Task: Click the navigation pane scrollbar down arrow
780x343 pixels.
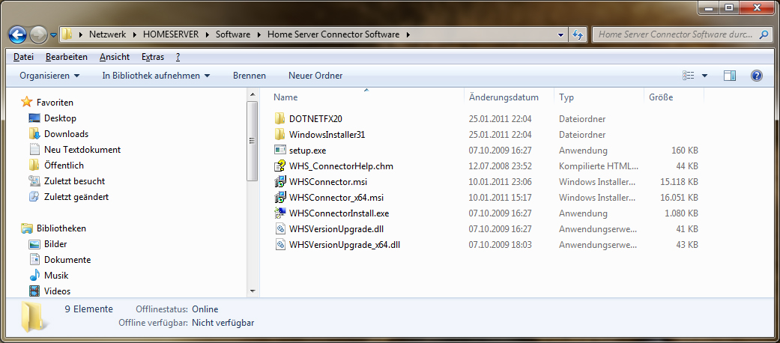Action: click(253, 290)
